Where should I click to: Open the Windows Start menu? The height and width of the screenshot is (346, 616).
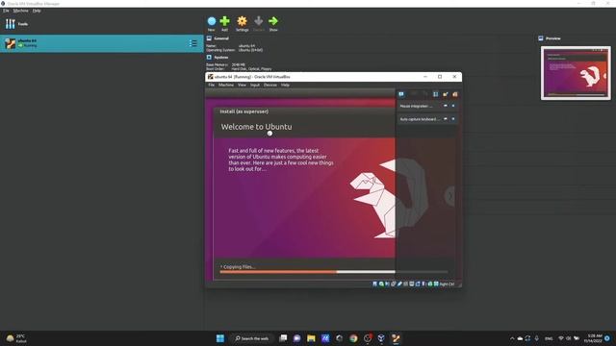220,338
